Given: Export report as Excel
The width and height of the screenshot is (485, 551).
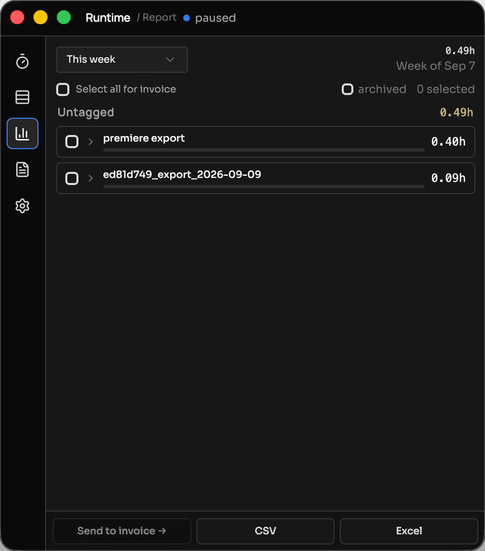Looking at the screenshot, I should click(409, 531).
